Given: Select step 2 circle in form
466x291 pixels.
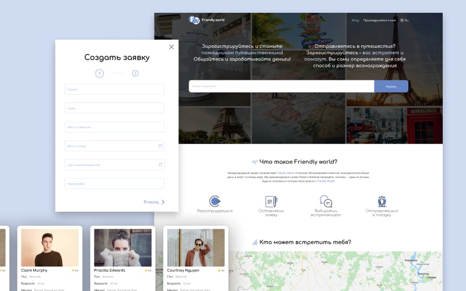Looking at the screenshot, I should coord(135,73).
